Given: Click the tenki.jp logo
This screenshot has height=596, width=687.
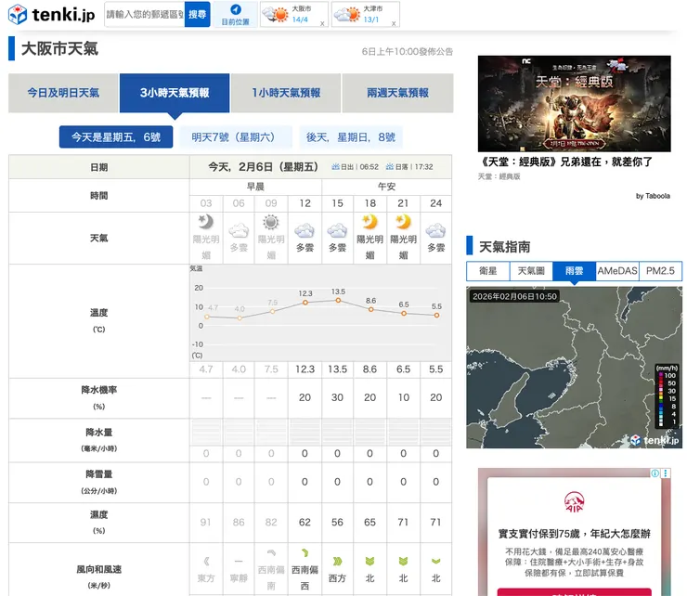Looking at the screenshot, I should (51, 15).
